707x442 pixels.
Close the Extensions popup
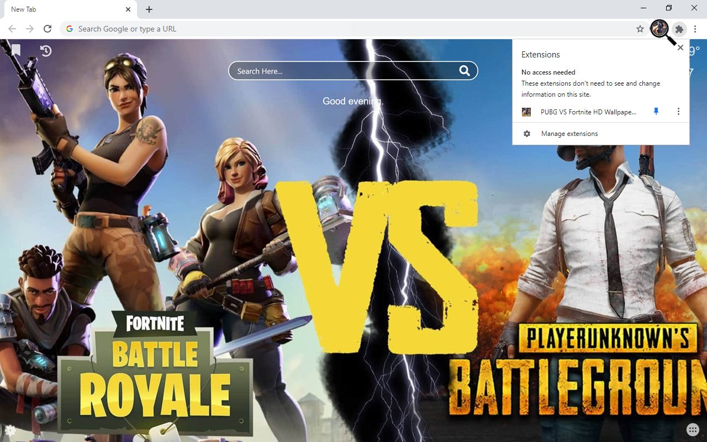(x=680, y=48)
